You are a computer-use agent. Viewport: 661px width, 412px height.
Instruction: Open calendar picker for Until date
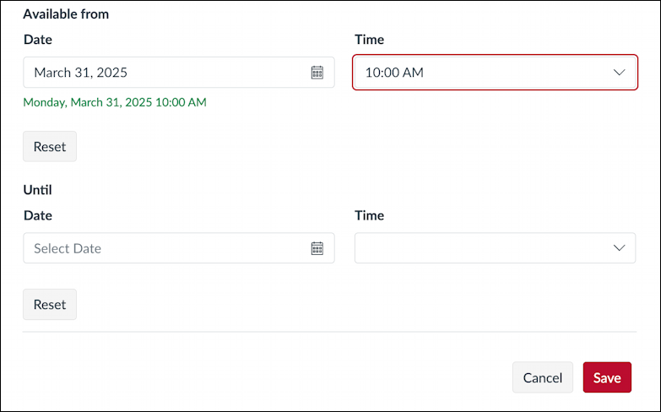coord(317,248)
